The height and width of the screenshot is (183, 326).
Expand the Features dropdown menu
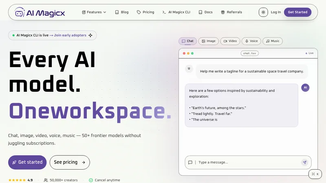pyautogui.click(x=94, y=12)
